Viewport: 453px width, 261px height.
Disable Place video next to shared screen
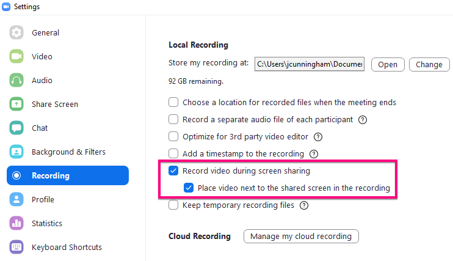189,188
